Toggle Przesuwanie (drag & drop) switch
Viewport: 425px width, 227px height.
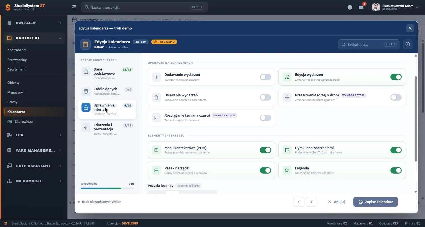[x=396, y=97]
